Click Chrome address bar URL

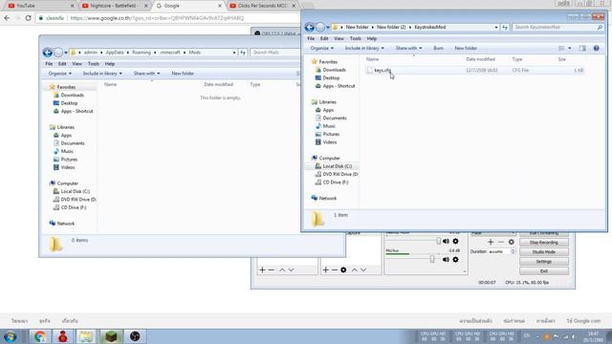[x=157, y=18]
